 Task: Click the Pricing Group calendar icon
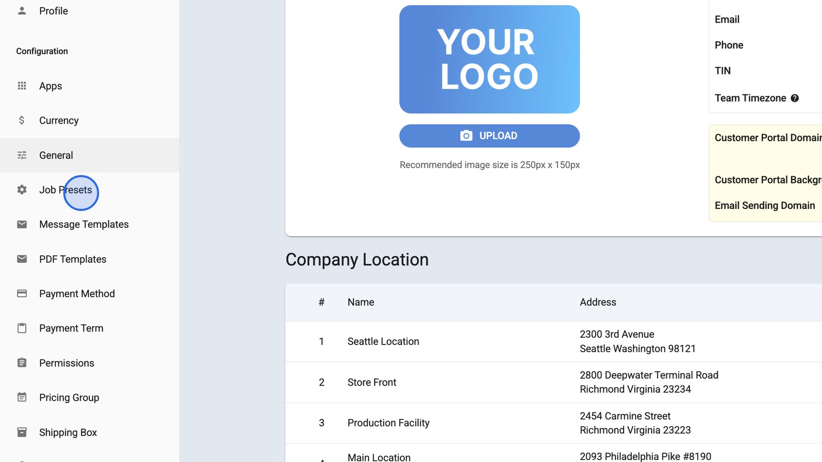point(22,397)
